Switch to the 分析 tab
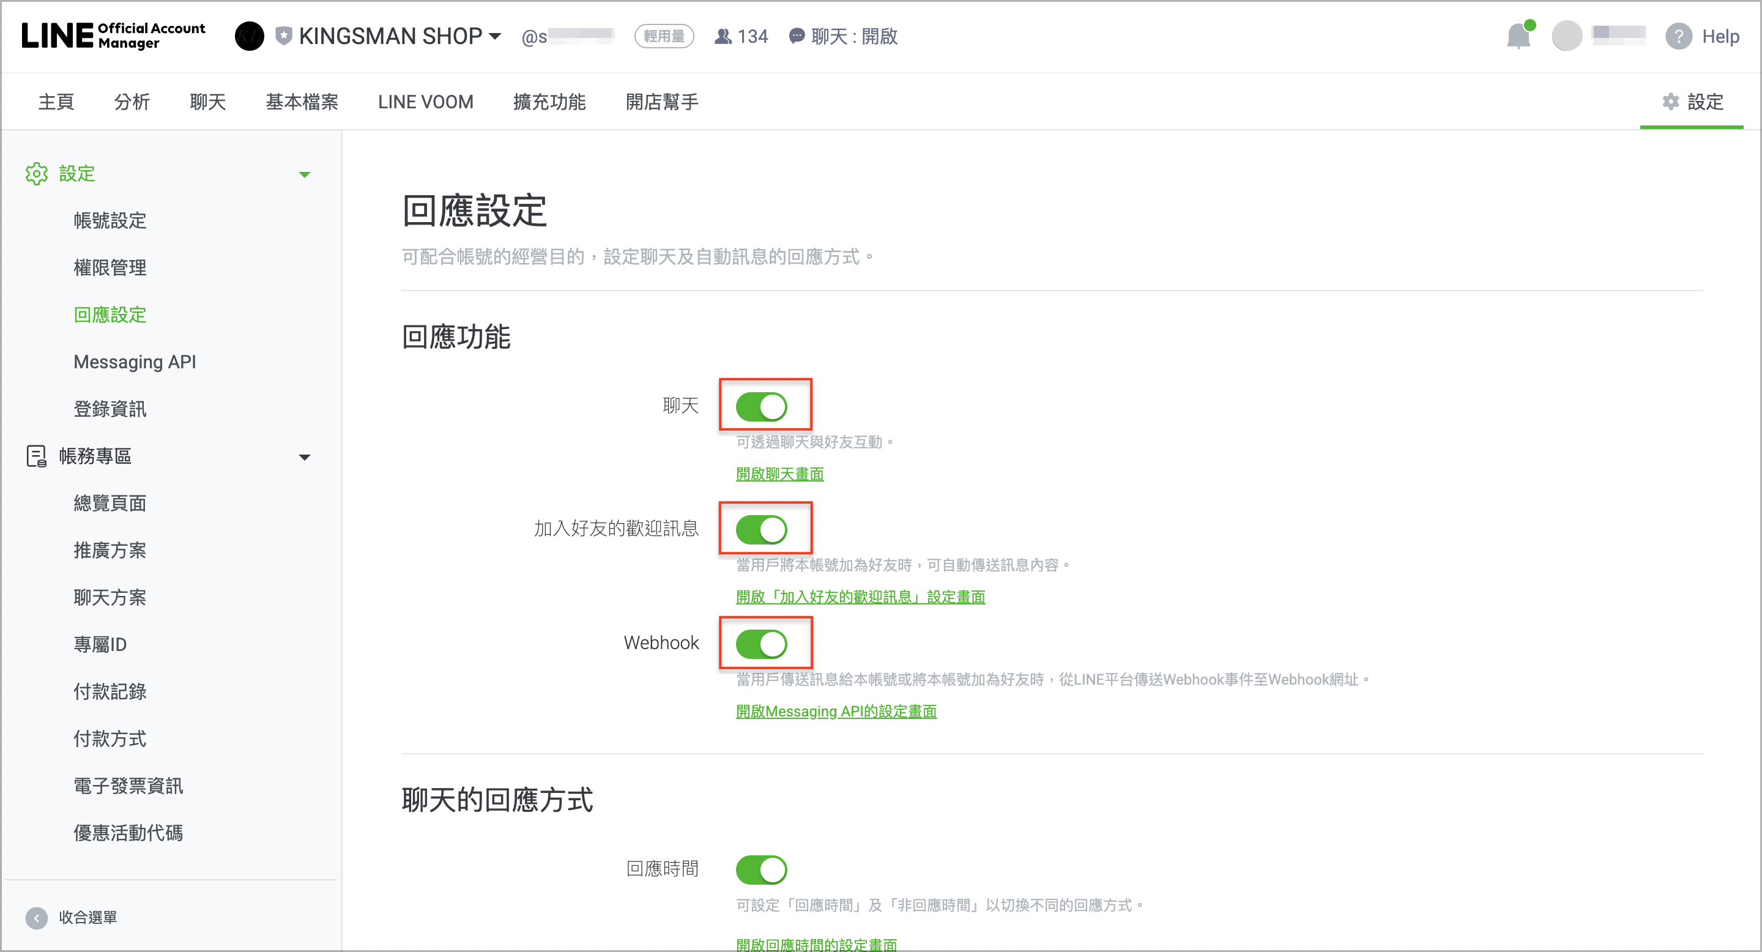The width and height of the screenshot is (1762, 952). pyautogui.click(x=132, y=101)
